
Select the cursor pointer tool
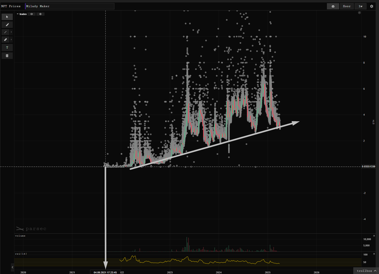(x=7, y=17)
